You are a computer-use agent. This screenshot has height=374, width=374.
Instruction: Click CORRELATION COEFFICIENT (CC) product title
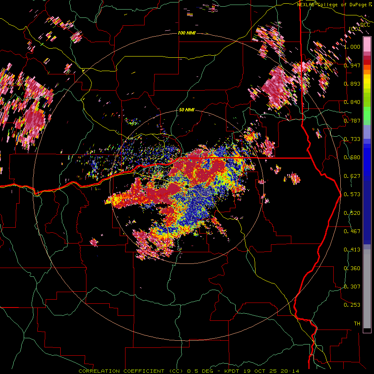click(x=131, y=371)
